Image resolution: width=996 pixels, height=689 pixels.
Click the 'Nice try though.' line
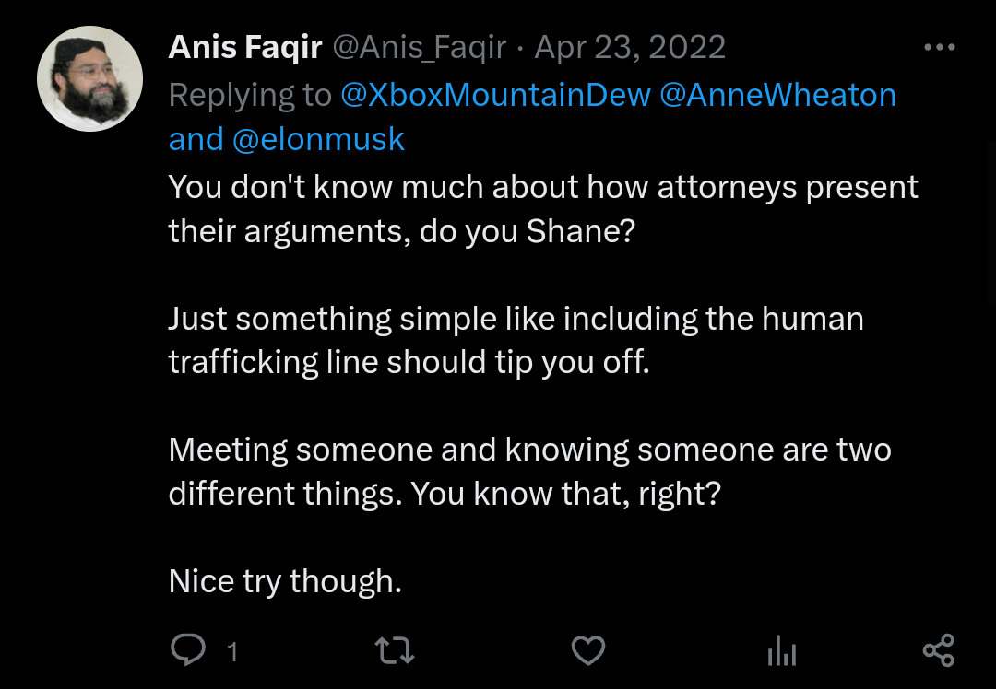(x=285, y=581)
